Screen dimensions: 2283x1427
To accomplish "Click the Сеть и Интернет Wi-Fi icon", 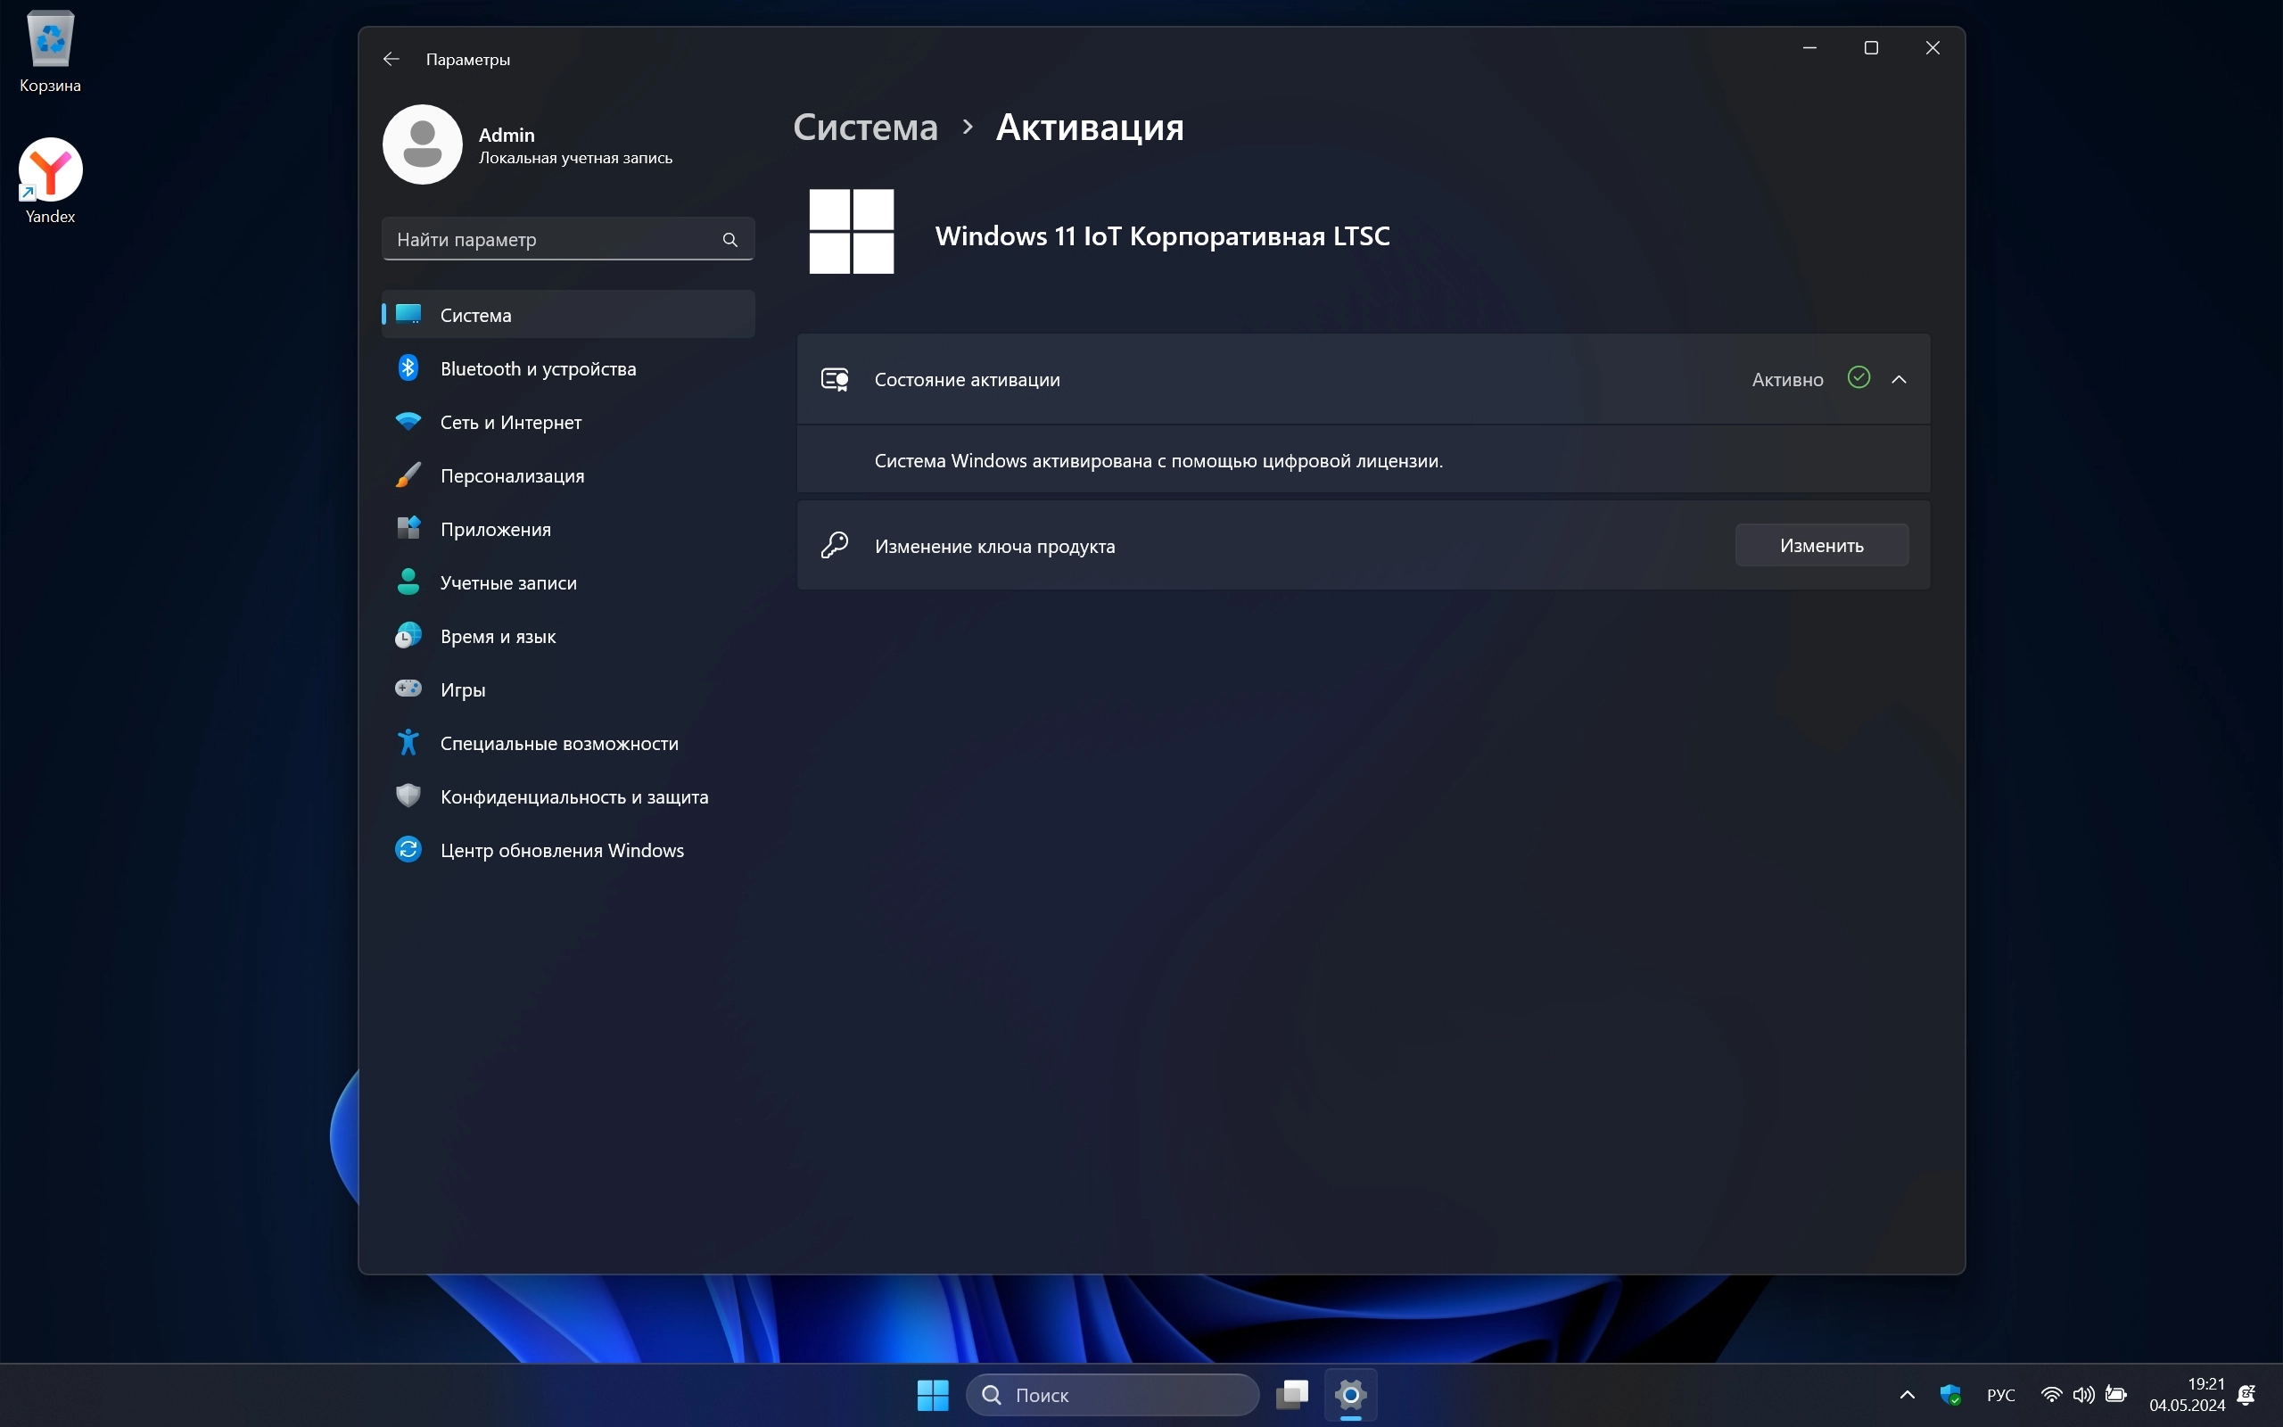I will (408, 422).
